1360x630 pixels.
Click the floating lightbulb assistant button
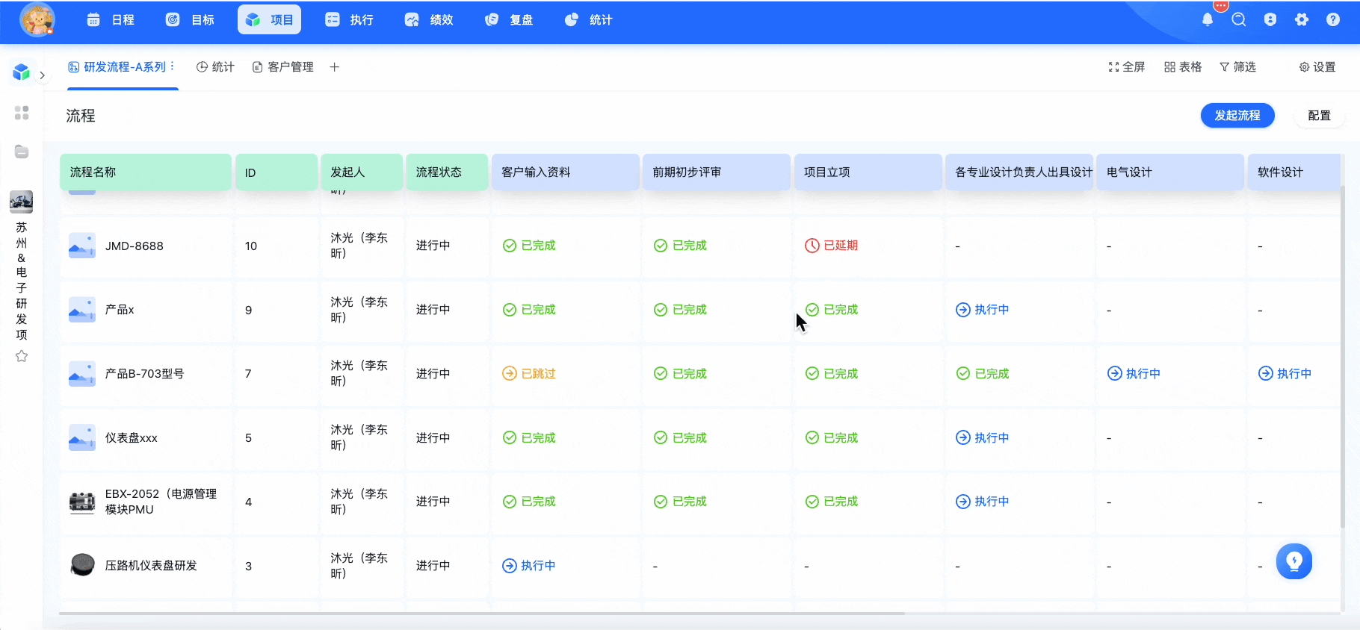(1294, 561)
